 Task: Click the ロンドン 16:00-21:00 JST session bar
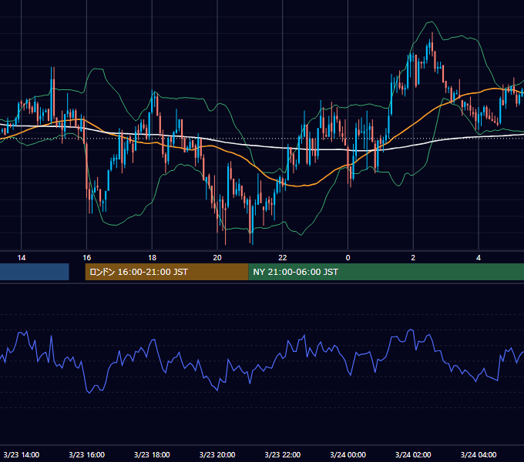[x=166, y=272]
